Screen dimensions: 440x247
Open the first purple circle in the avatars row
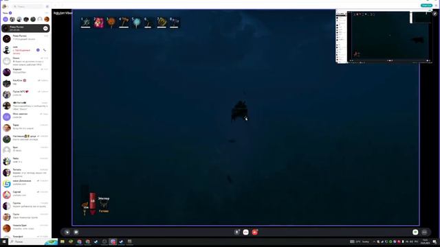[x=5, y=19]
